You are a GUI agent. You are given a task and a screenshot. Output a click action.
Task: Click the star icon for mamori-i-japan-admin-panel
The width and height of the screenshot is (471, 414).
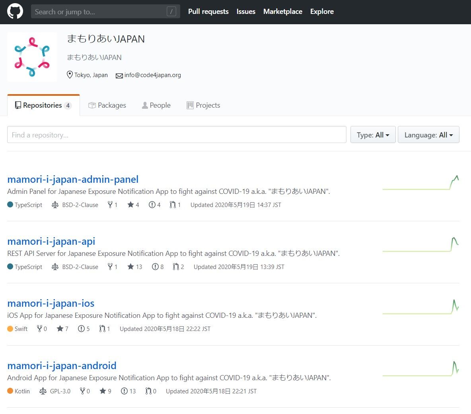tap(130, 205)
